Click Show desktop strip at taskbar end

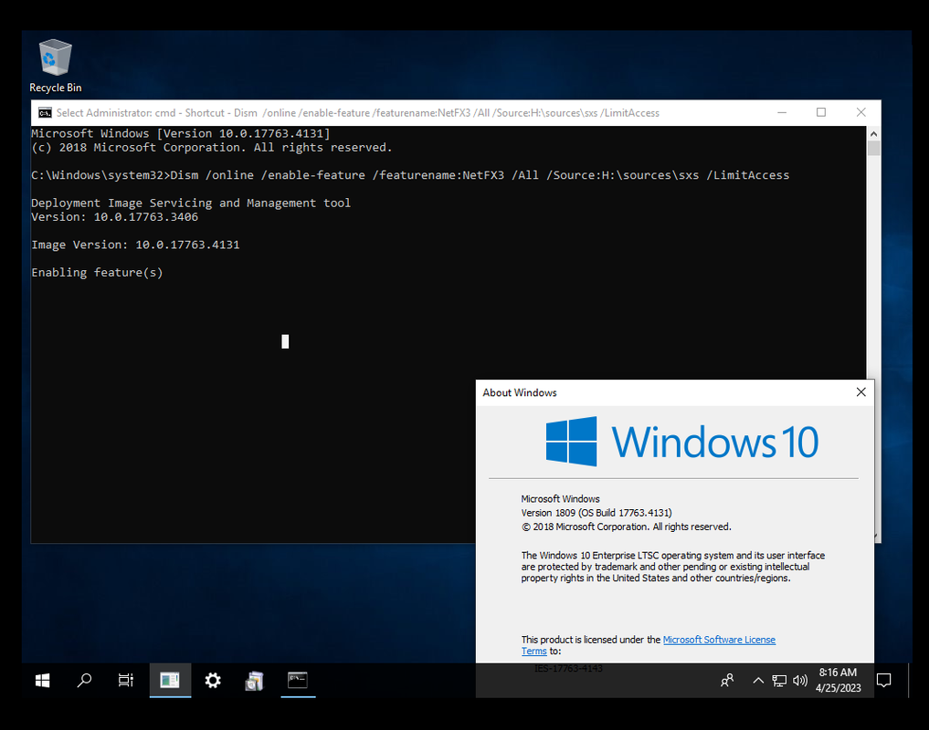point(909,680)
